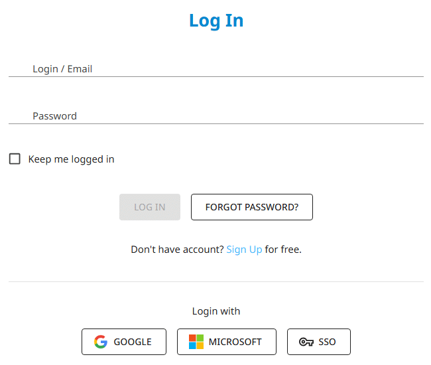Click the blue "Log In" heading

pyautogui.click(x=216, y=21)
